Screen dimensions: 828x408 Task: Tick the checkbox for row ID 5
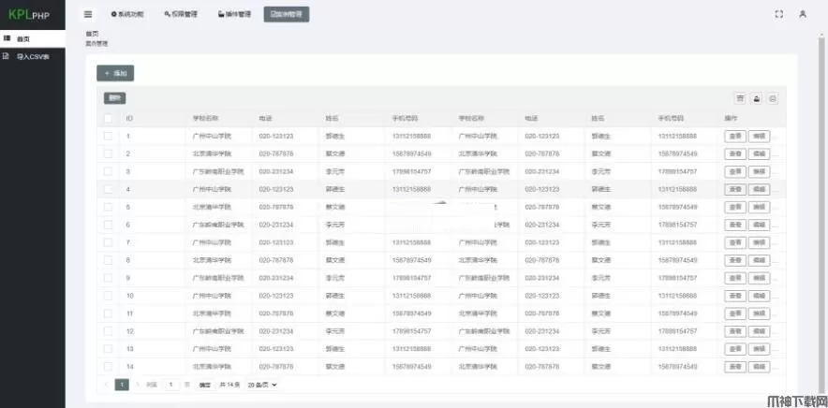click(109, 207)
